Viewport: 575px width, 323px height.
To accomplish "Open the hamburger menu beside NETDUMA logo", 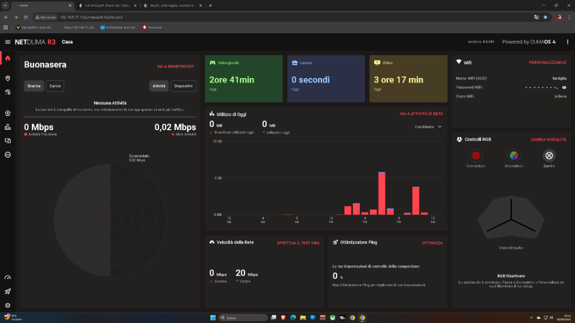I will click(8, 42).
